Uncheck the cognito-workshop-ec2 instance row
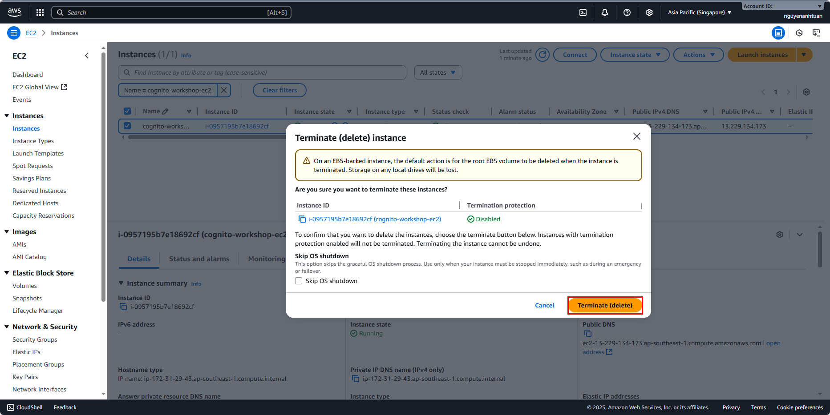Screen dimensions: 830x415 pyautogui.click(x=127, y=126)
